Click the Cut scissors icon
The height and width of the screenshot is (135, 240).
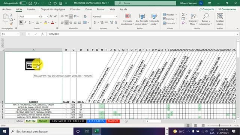pyautogui.click(x=11, y=15)
